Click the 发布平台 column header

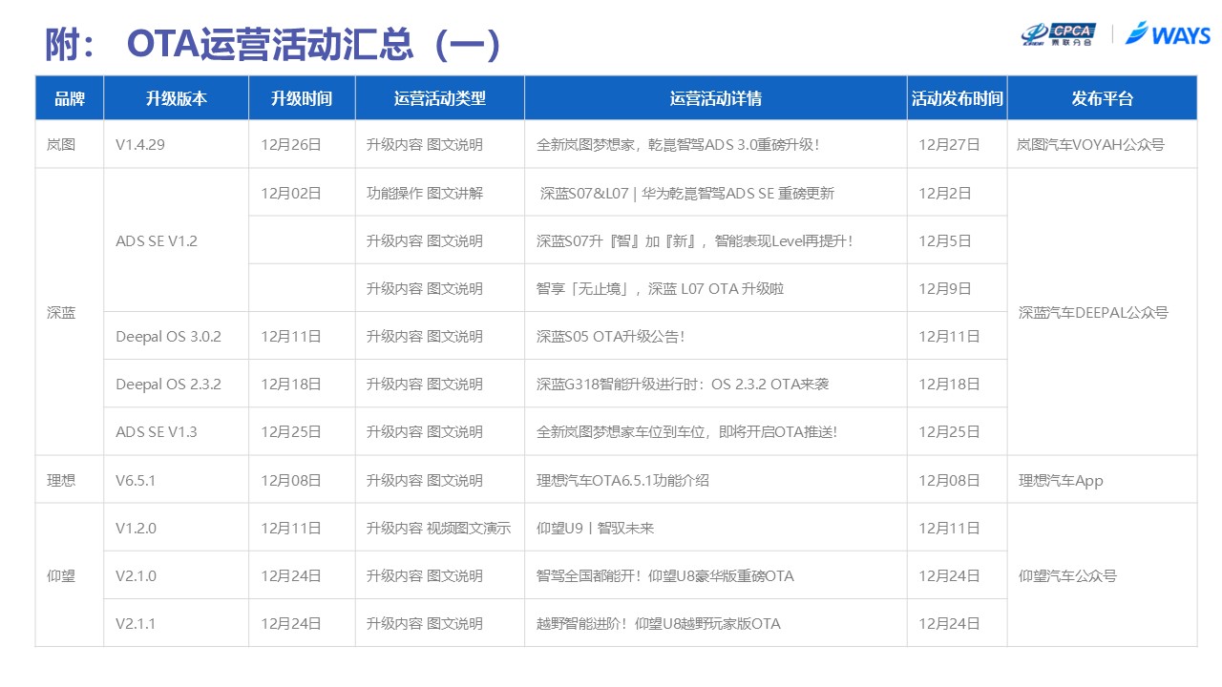(1102, 97)
